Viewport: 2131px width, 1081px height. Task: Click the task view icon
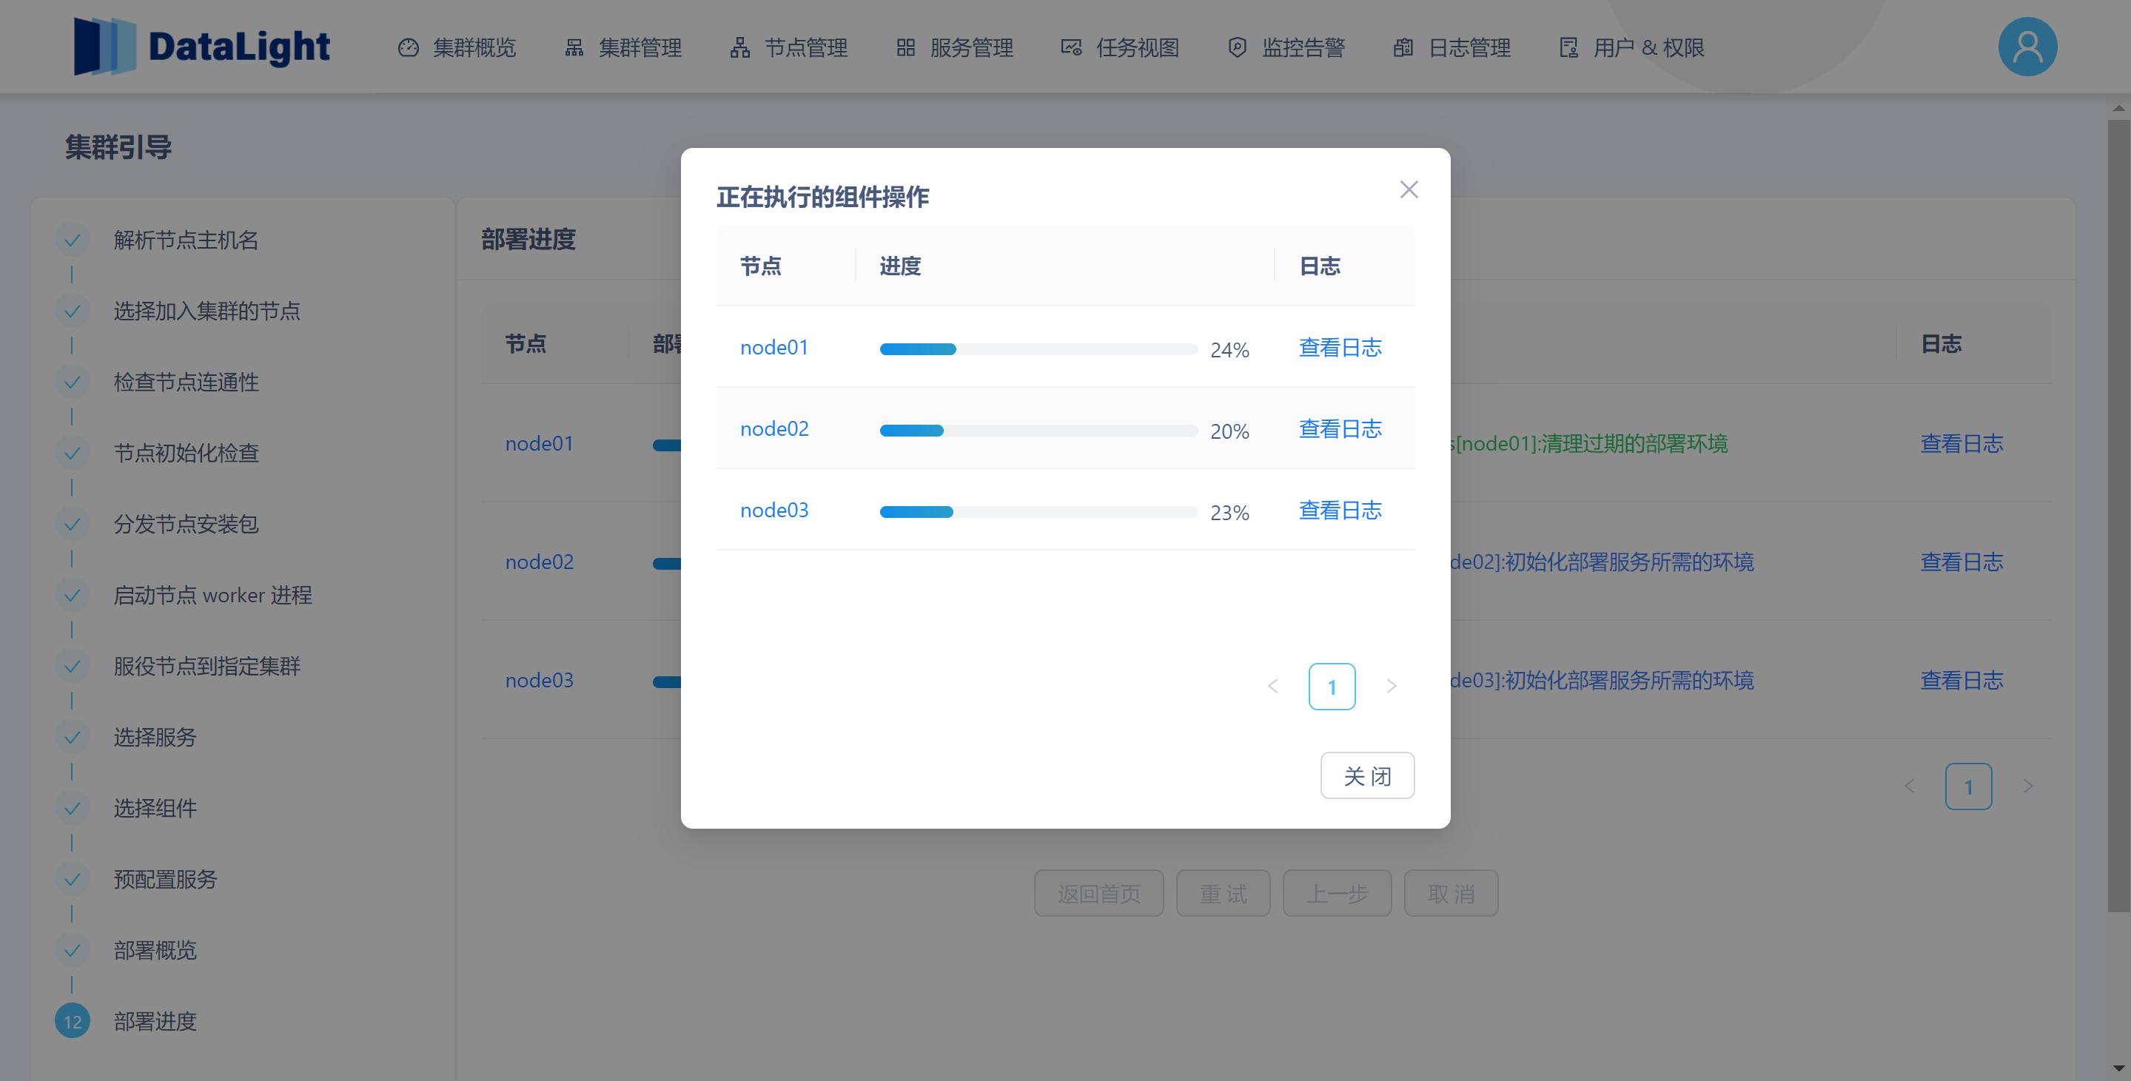(x=1071, y=48)
